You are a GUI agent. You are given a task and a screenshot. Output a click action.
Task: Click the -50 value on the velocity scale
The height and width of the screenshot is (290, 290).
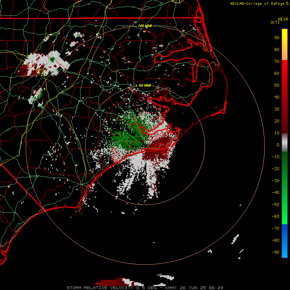(275, 205)
